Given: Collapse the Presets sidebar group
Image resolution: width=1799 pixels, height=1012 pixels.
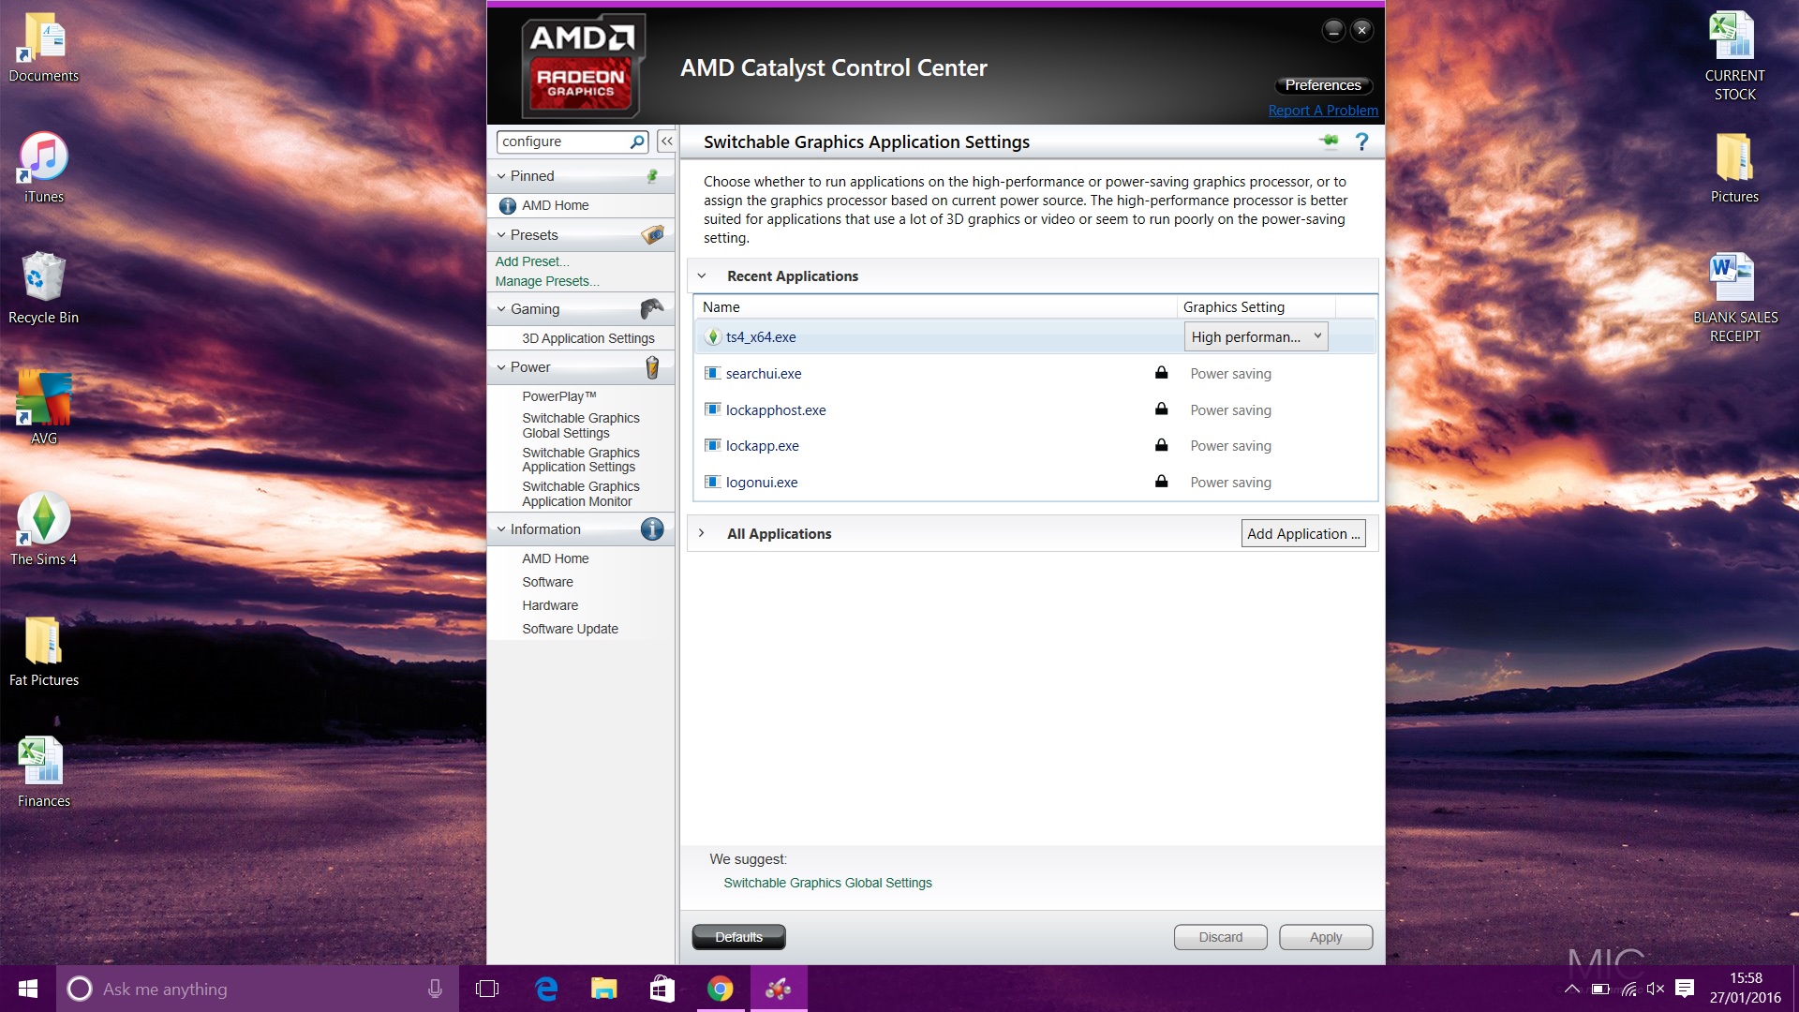Looking at the screenshot, I should pos(501,235).
